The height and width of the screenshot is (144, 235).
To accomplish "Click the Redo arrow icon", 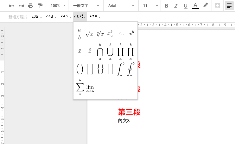I will tap(21, 6).
